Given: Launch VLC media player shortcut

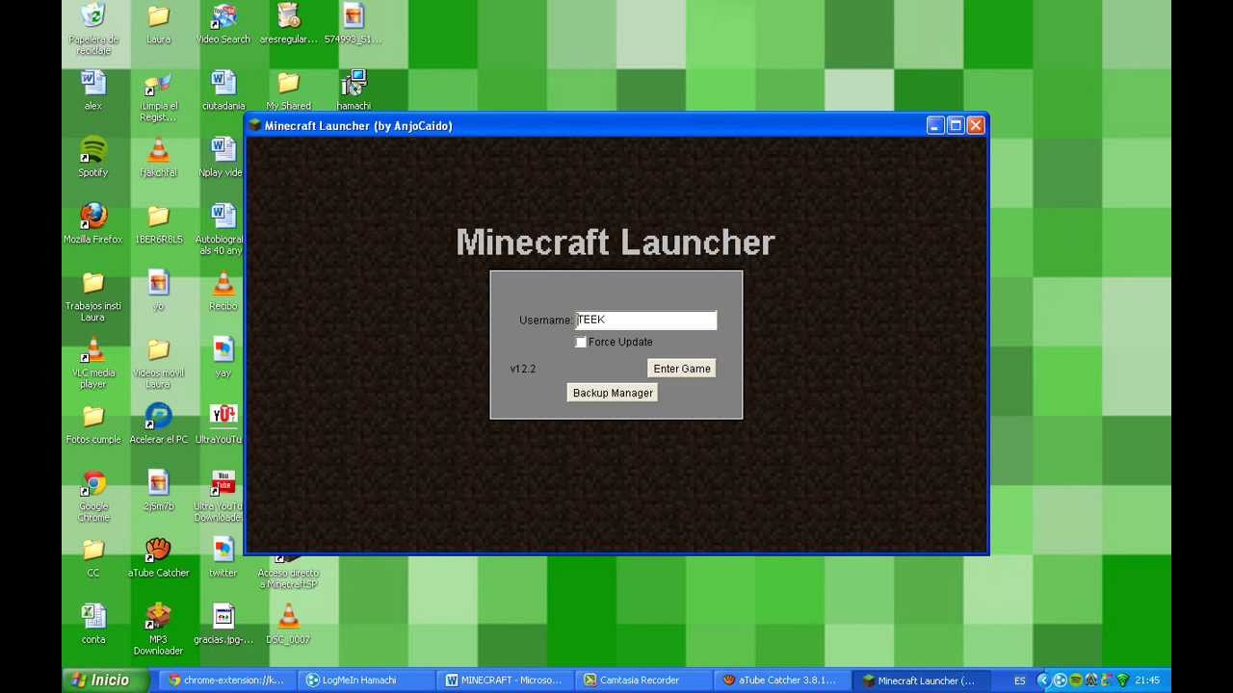Looking at the screenshot, I should tap(93, 363).
